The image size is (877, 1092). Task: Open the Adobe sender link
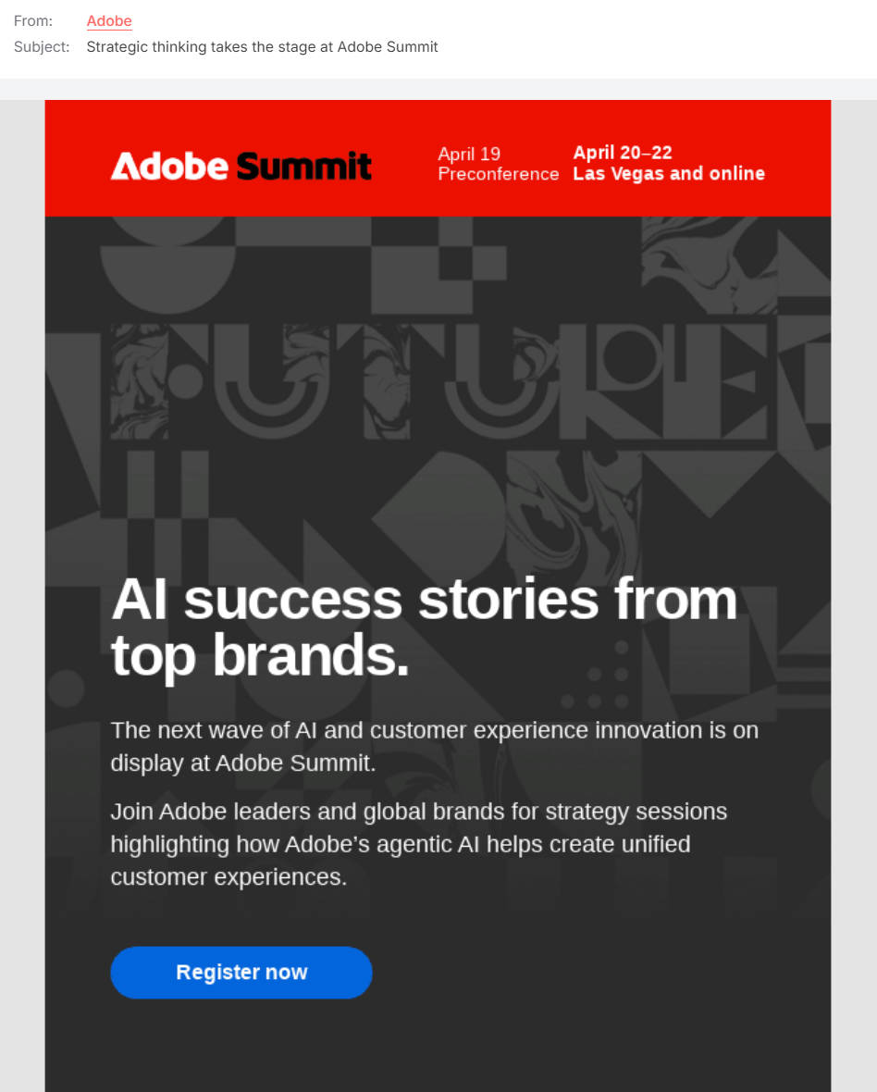click(108, 20)
